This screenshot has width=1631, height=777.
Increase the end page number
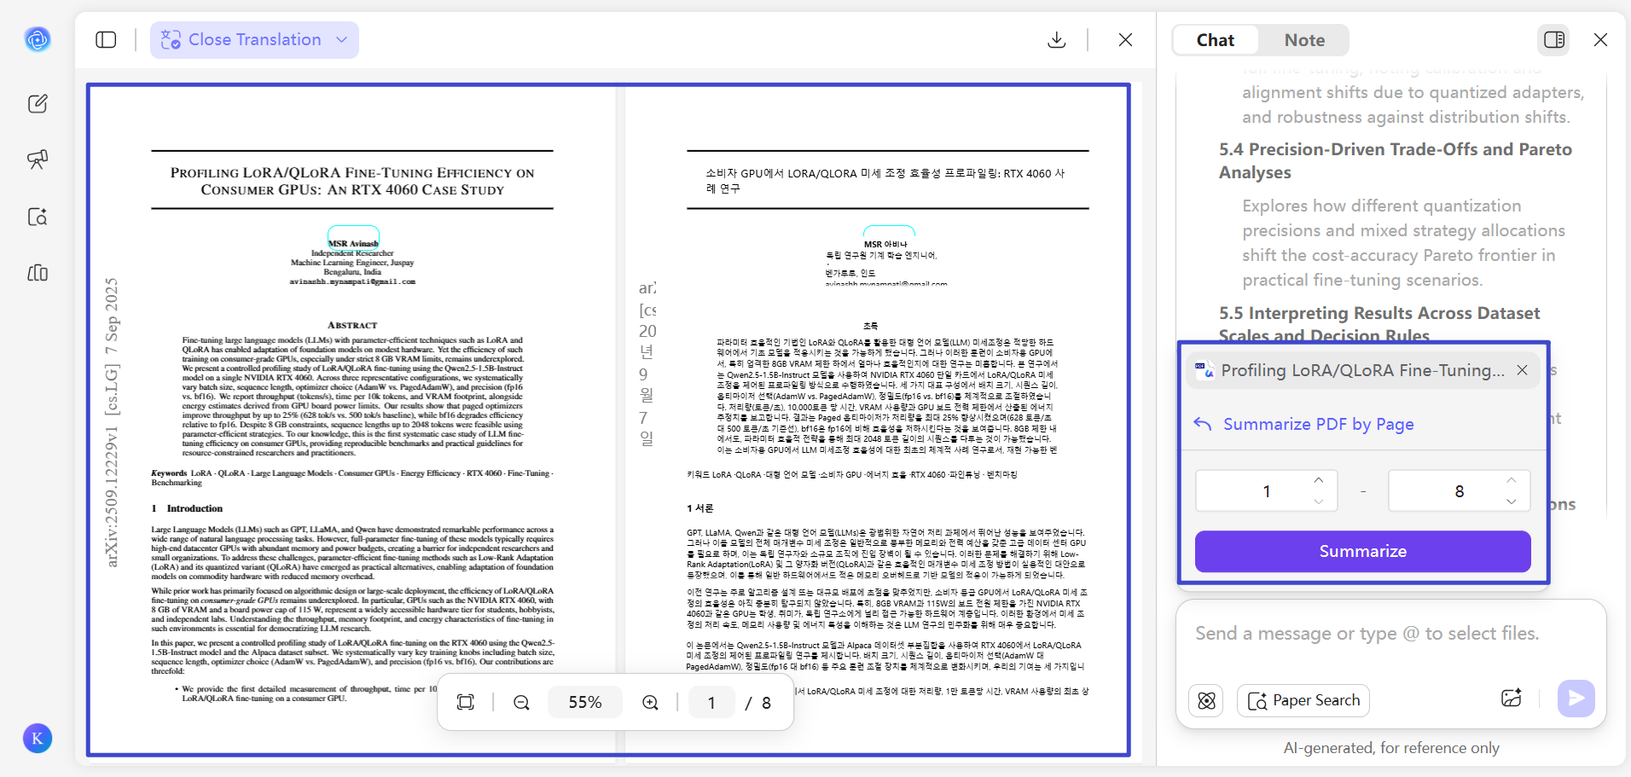[x=1512, y=480]
